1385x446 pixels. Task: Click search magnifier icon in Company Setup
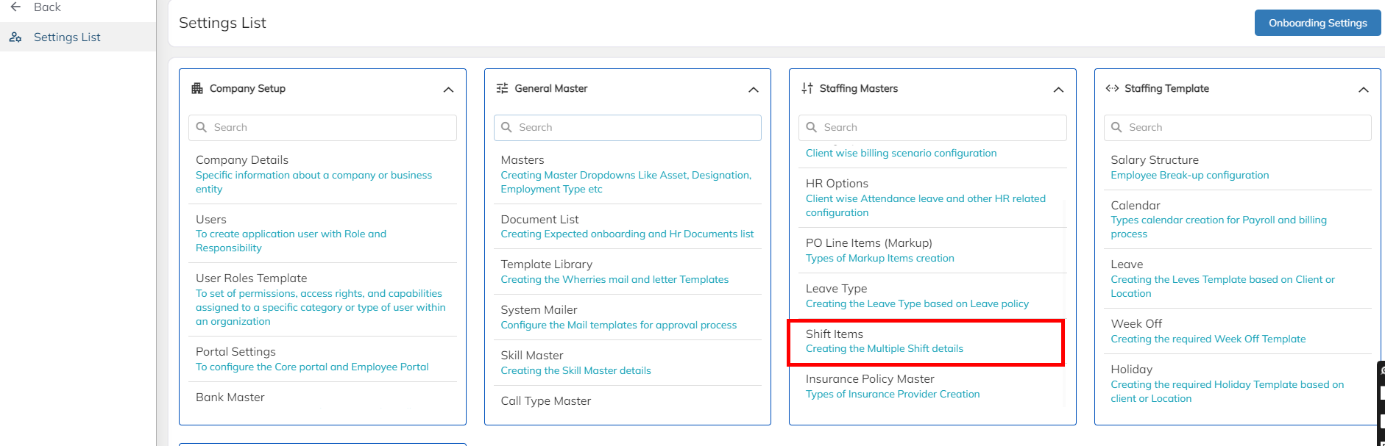(202, 127)
